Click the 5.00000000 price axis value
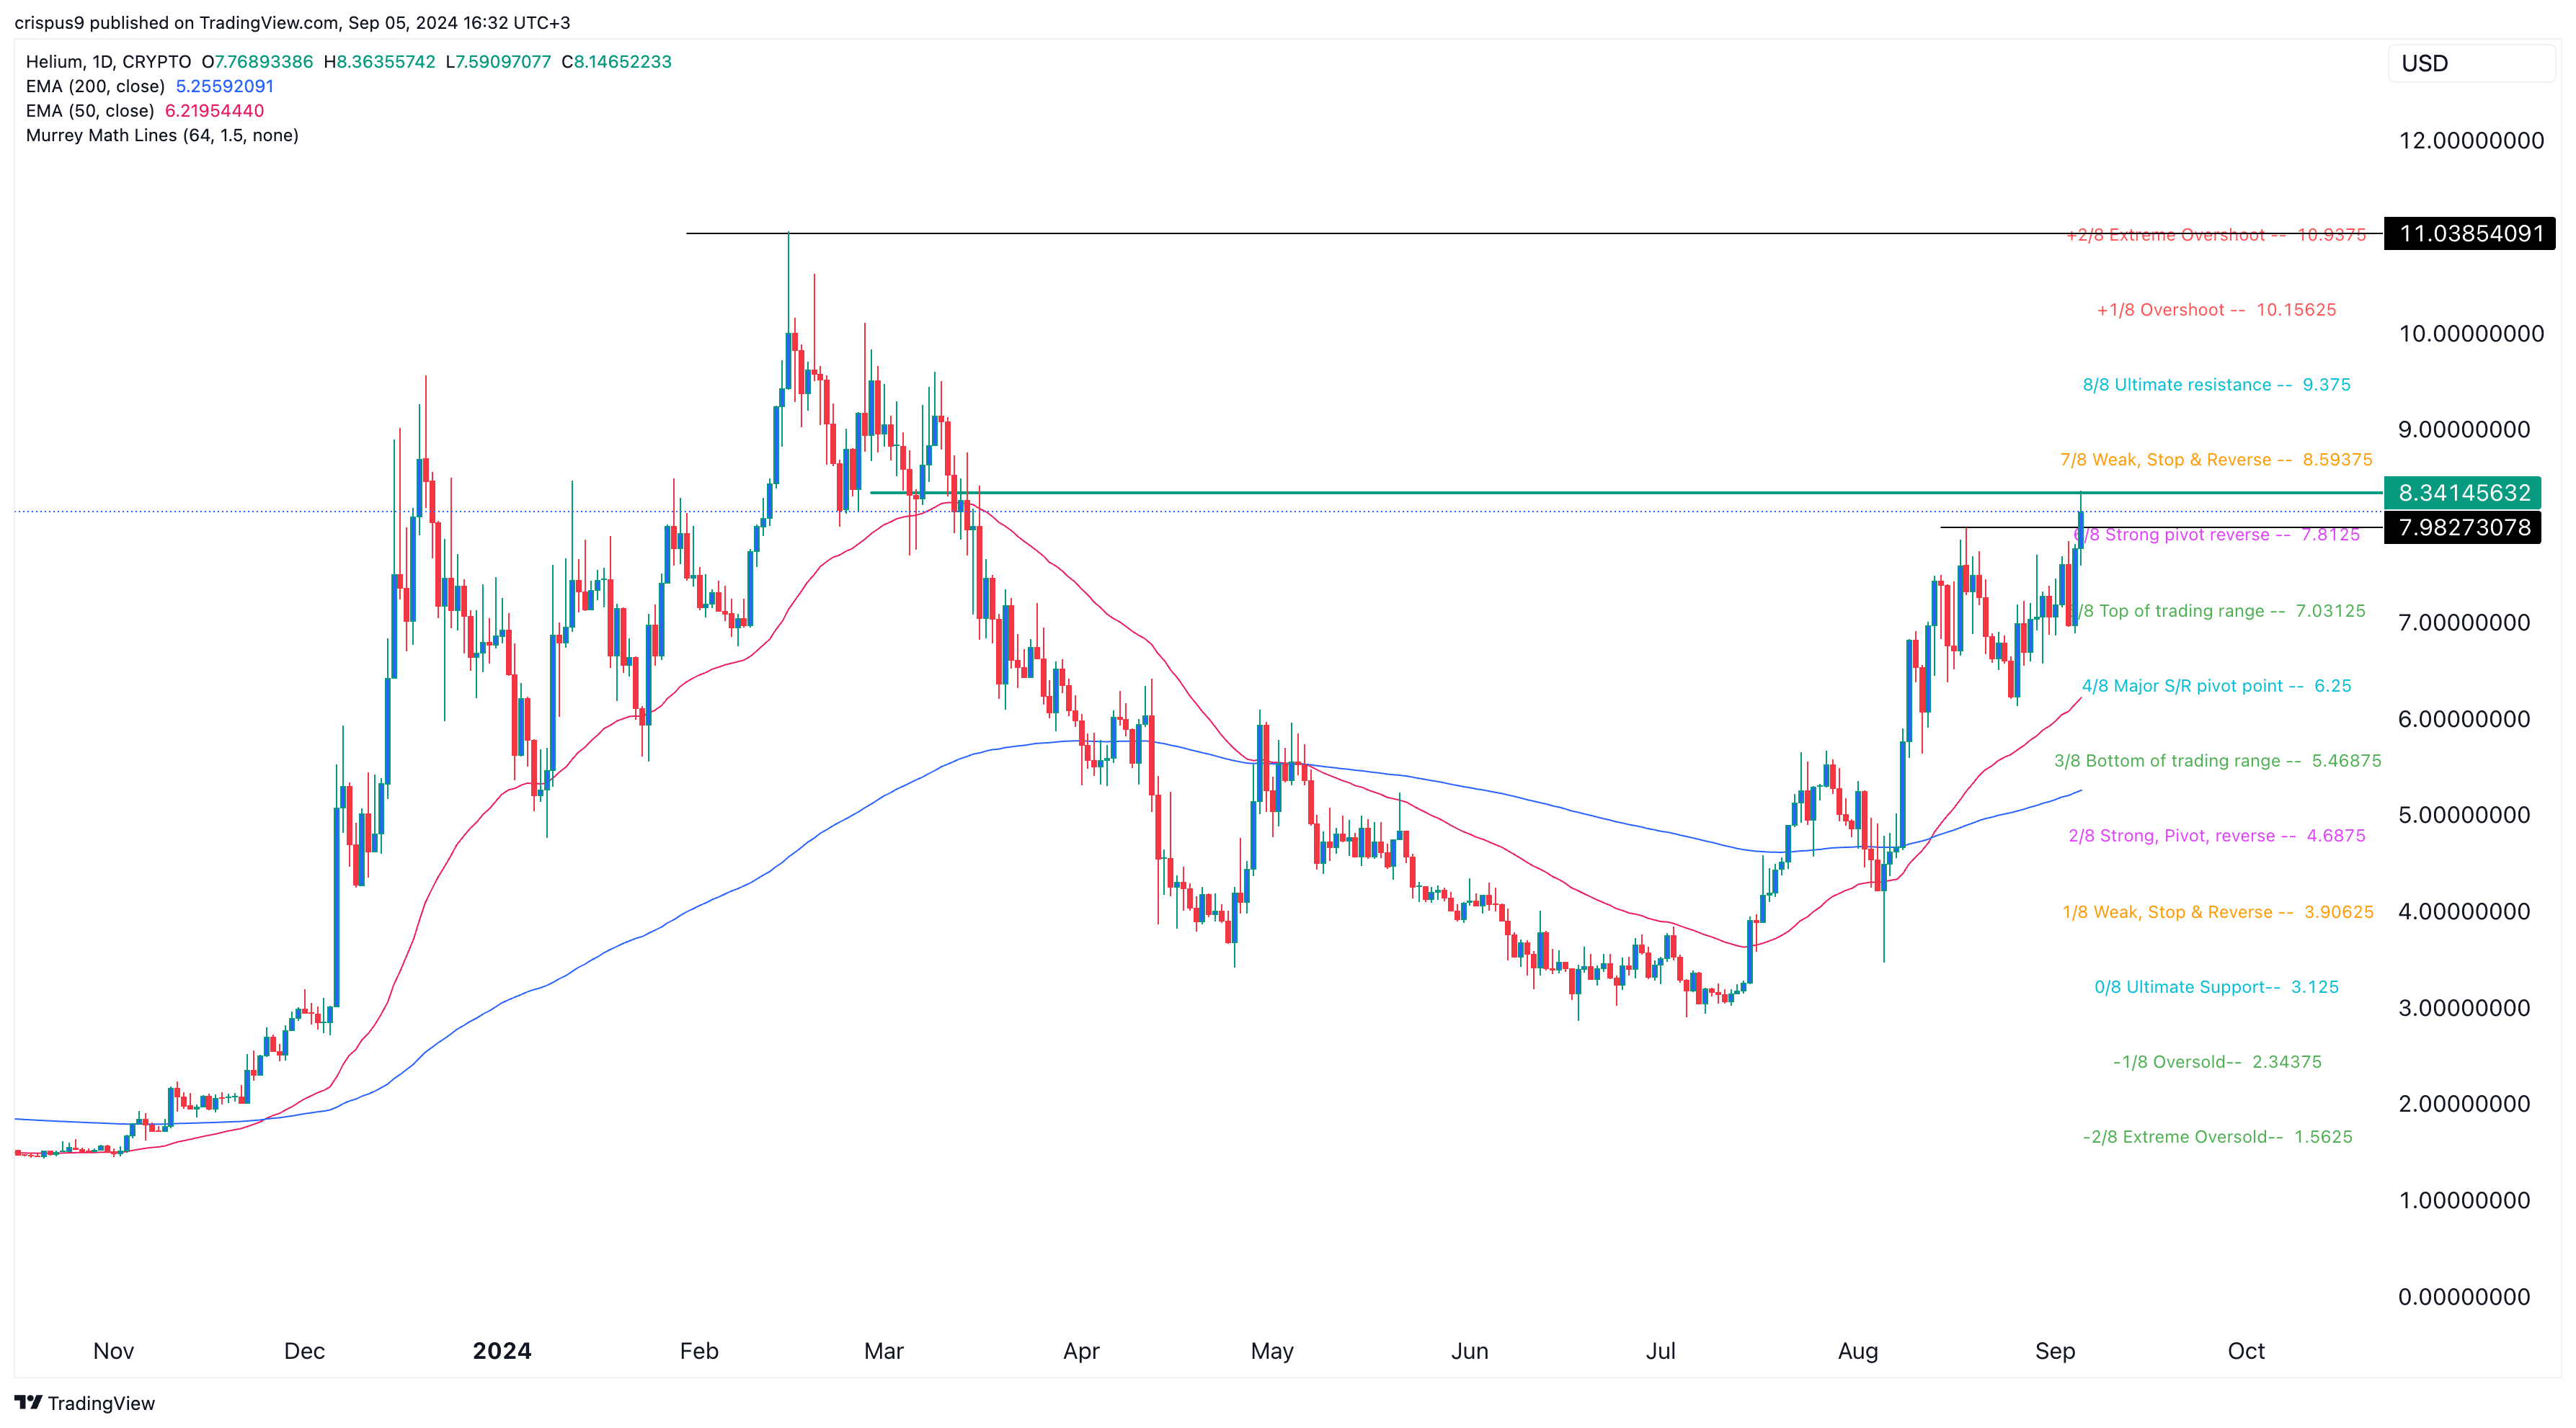Viewport: 2576px width, 1428px height. pyautogui.click(x=2464, y=814)
